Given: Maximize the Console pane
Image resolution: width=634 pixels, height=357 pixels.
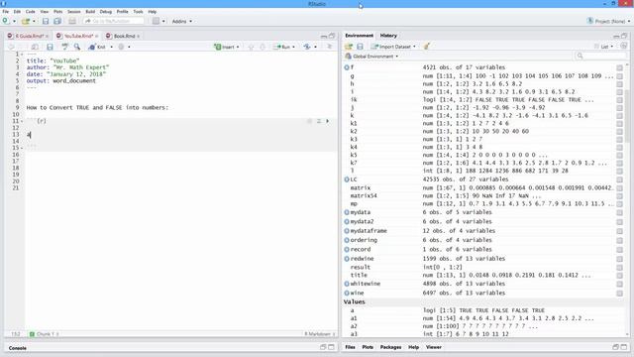Looking at the screenshot, I should pos(331,347).
